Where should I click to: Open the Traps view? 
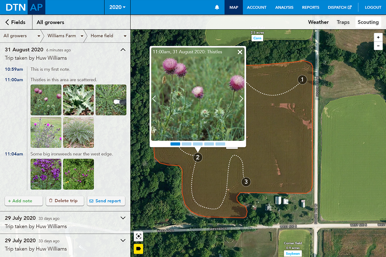tap(343, 22)
